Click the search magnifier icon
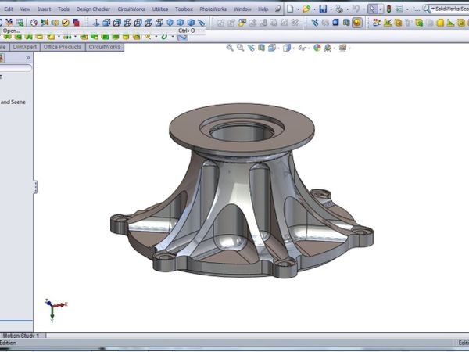This screenshot has height=352, width=469. (427, 9)
